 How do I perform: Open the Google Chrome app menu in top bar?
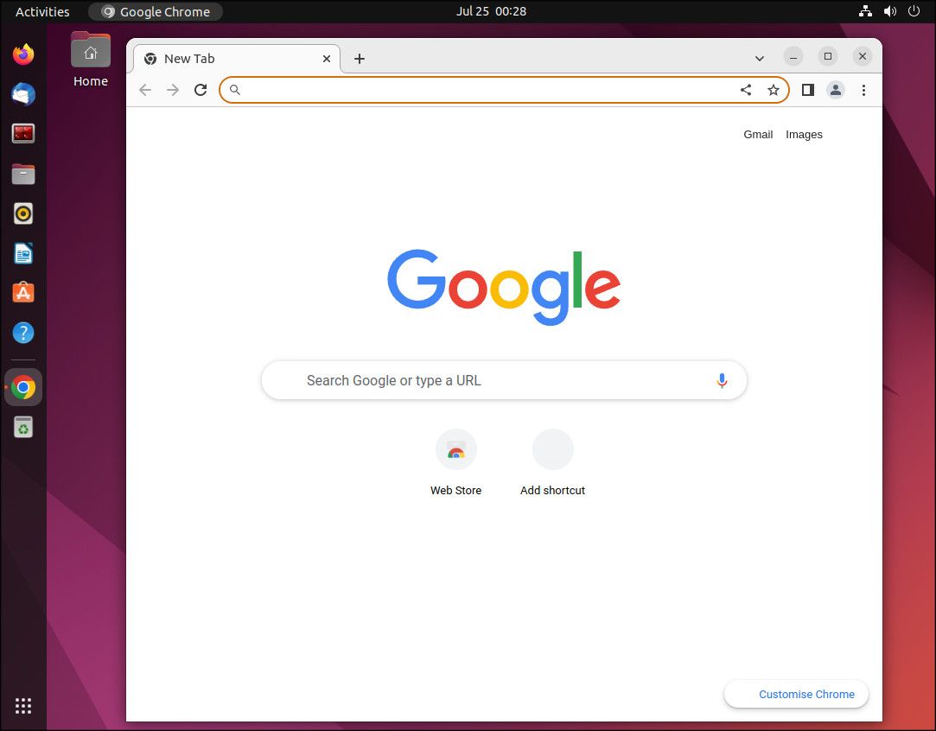[156, 11]
